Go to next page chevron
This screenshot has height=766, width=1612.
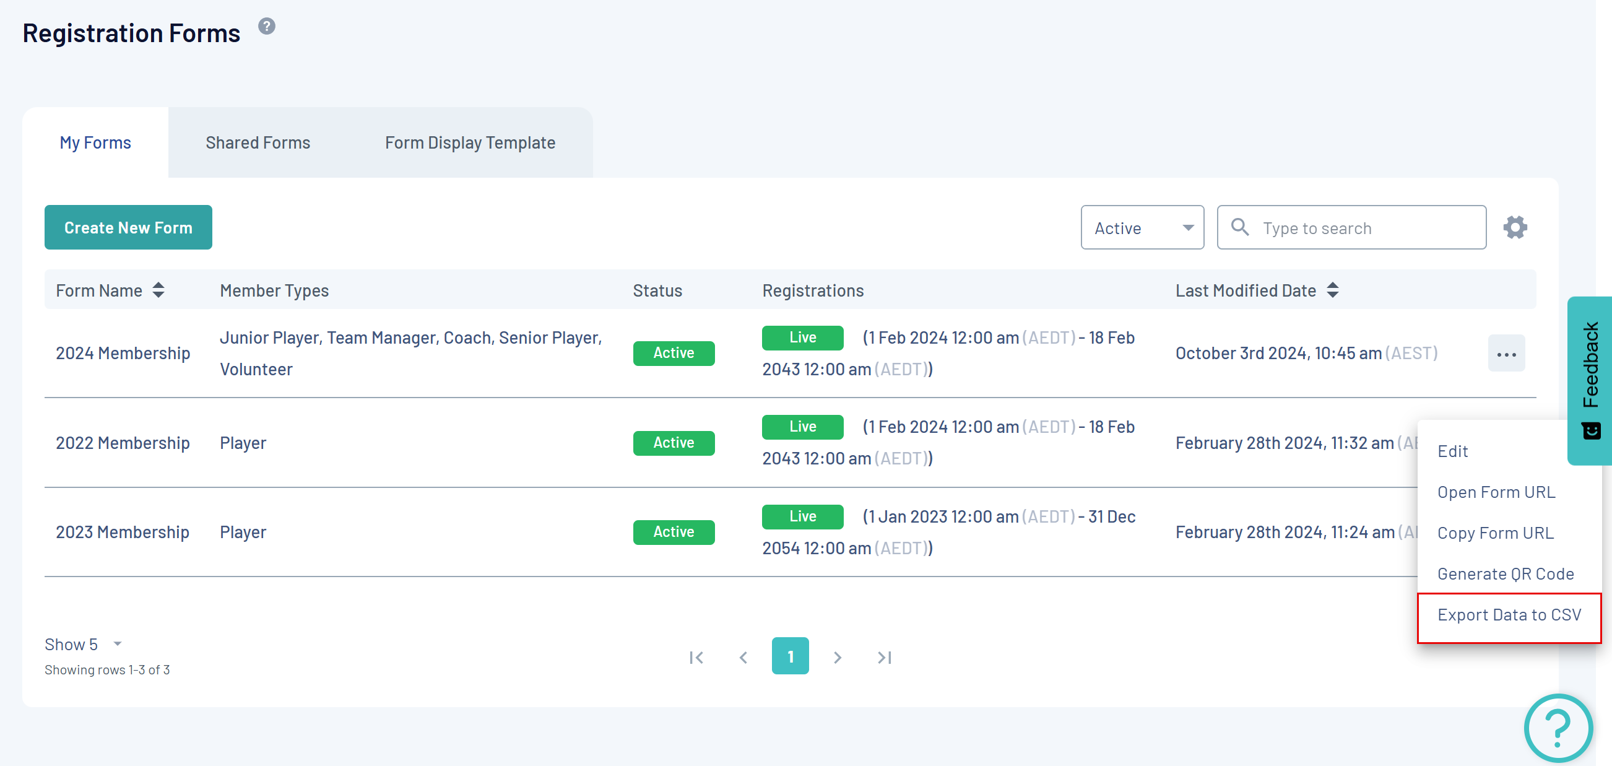[x=838, y=657]
